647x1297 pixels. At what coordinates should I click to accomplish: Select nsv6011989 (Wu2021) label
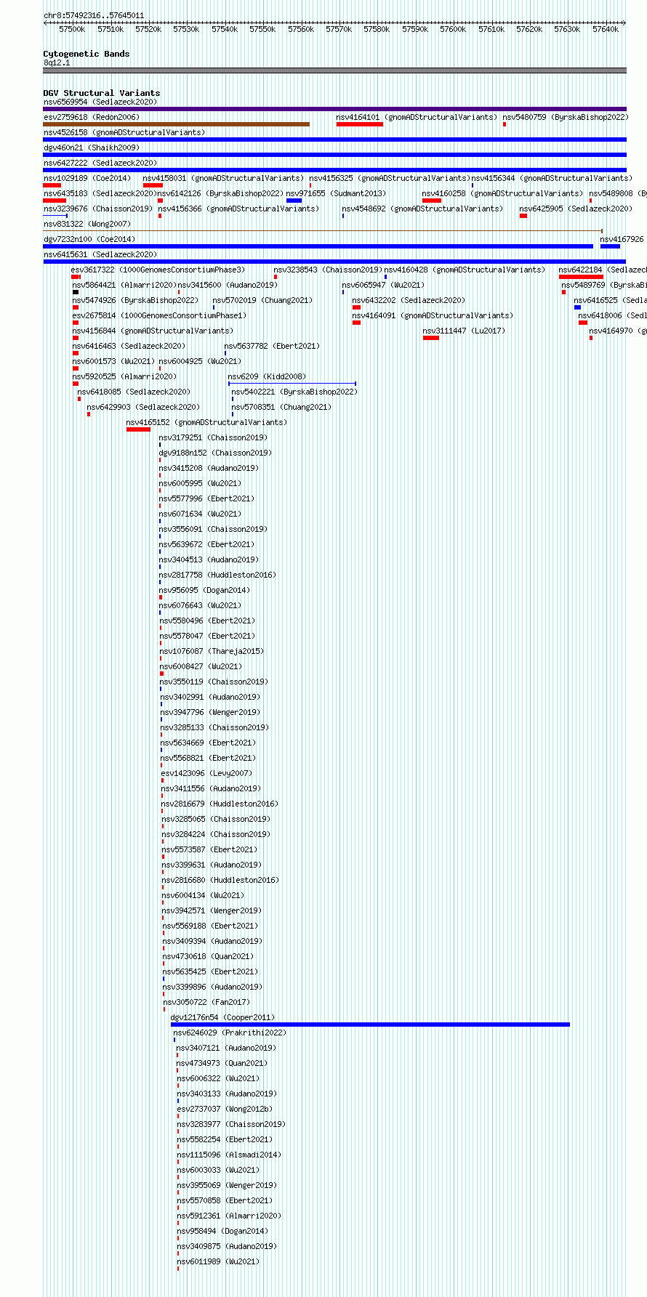pyautogui.click(x=218, y=1261)
